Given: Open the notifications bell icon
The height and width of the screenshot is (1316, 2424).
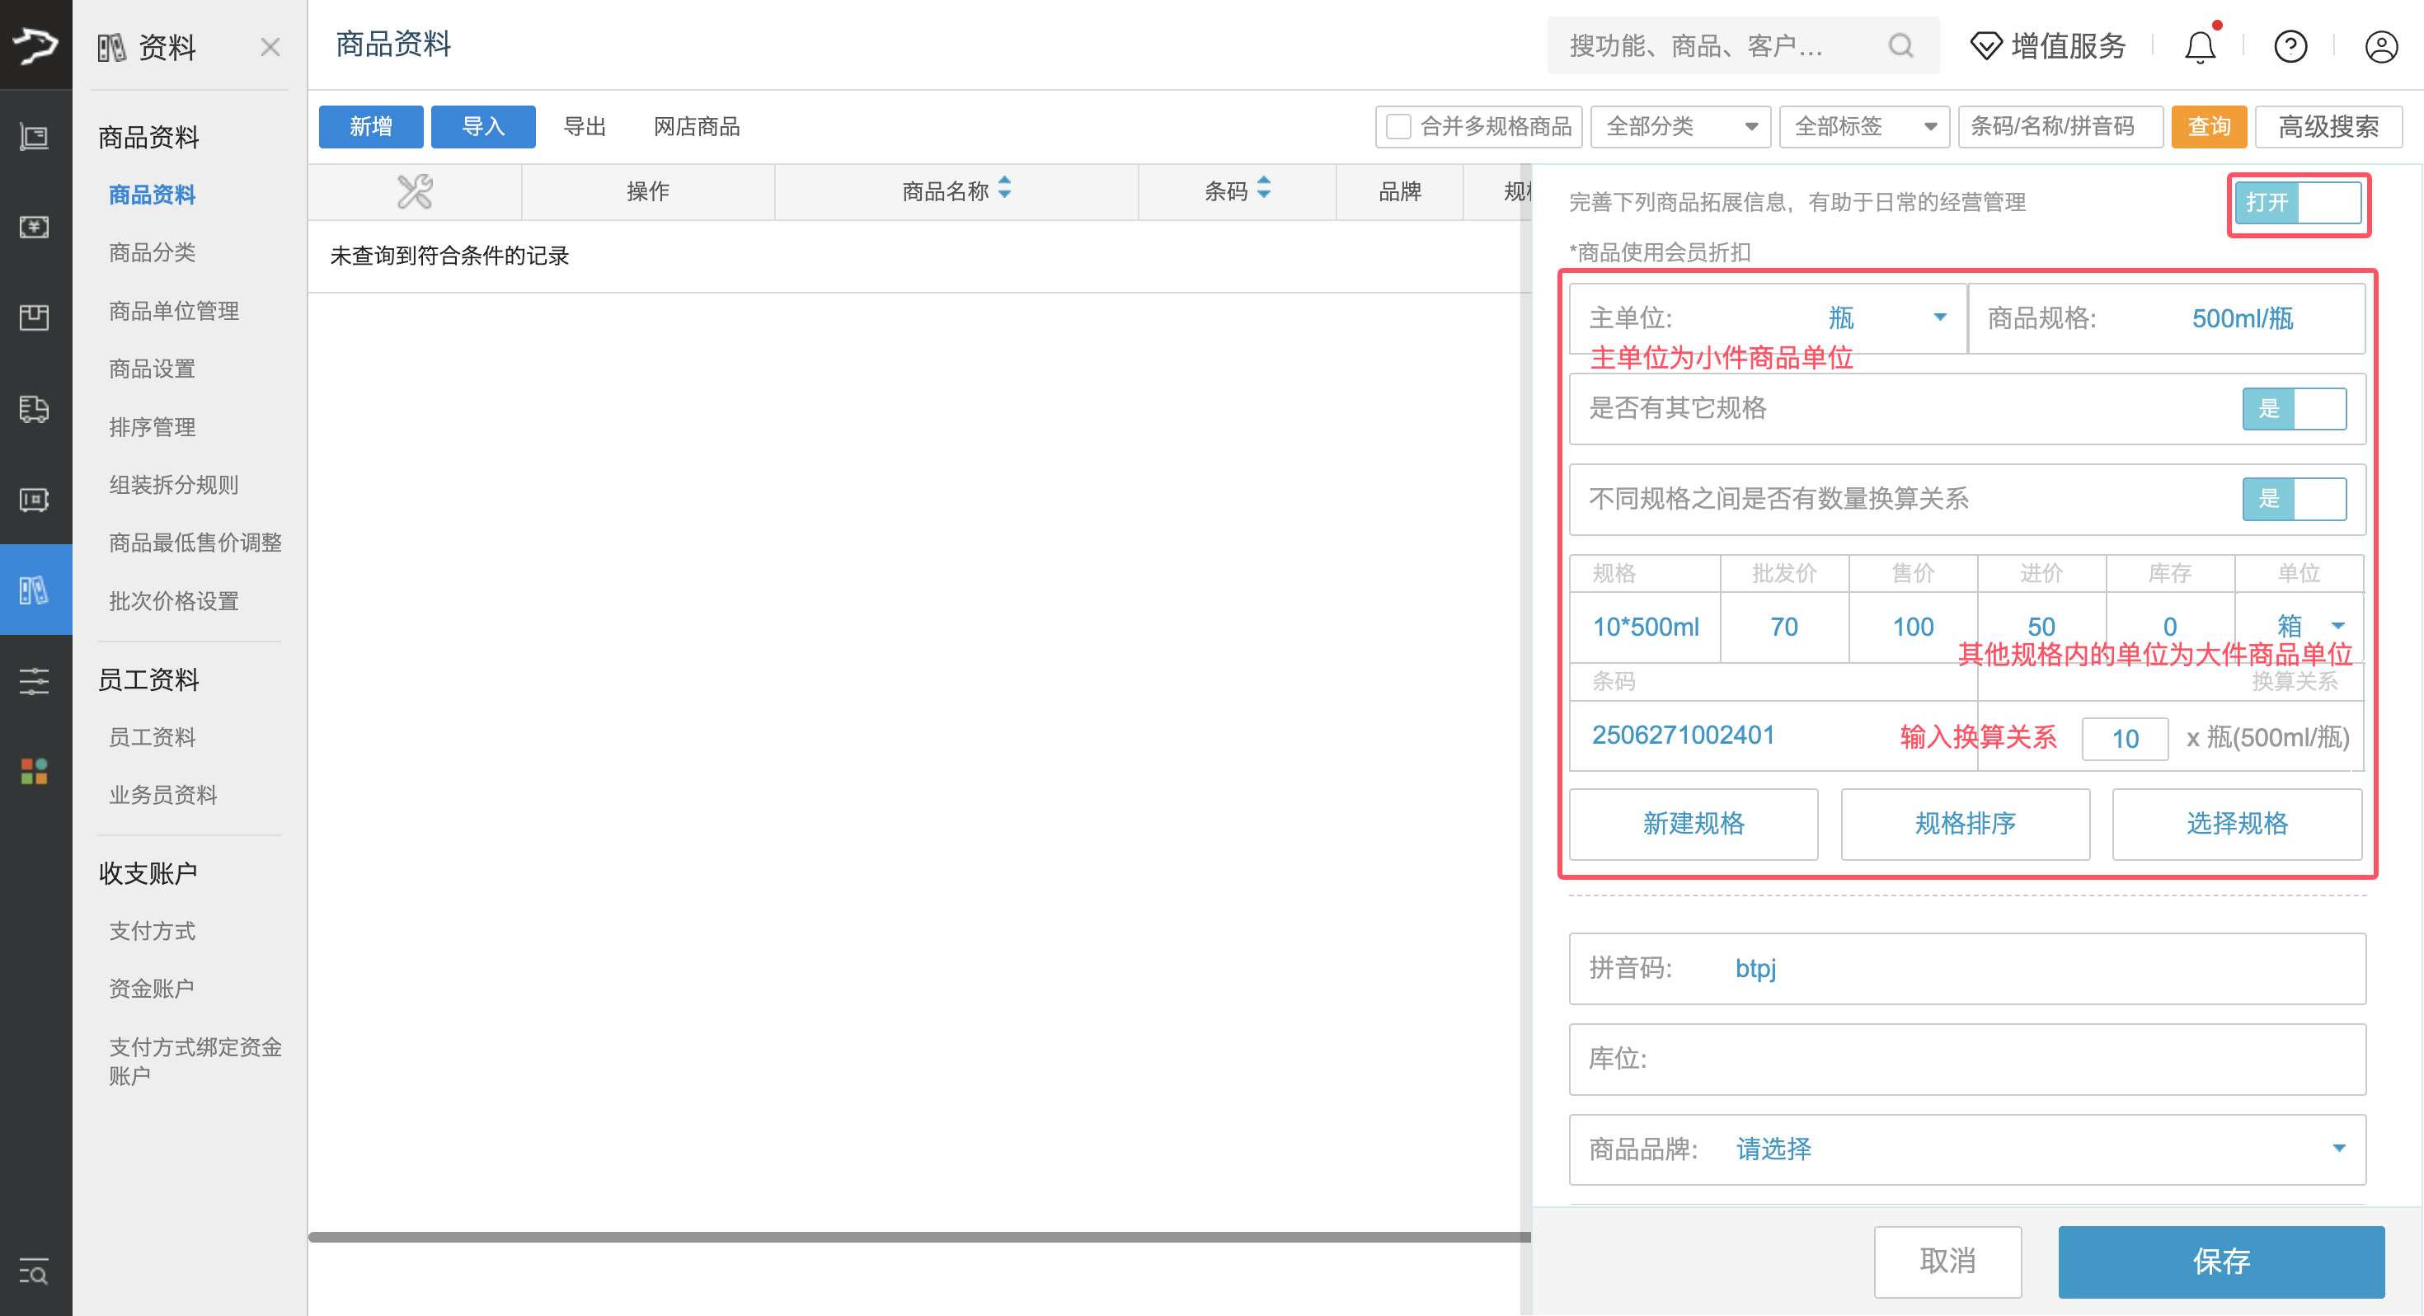Looking at the screenshot, I should coord(2199,45).
